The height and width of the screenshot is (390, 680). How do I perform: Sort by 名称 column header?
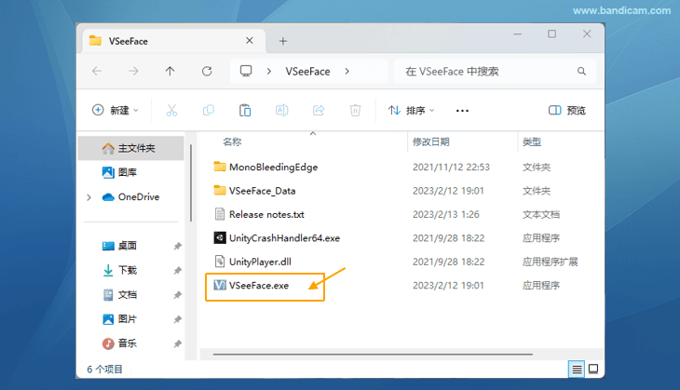tap(233, 141)
